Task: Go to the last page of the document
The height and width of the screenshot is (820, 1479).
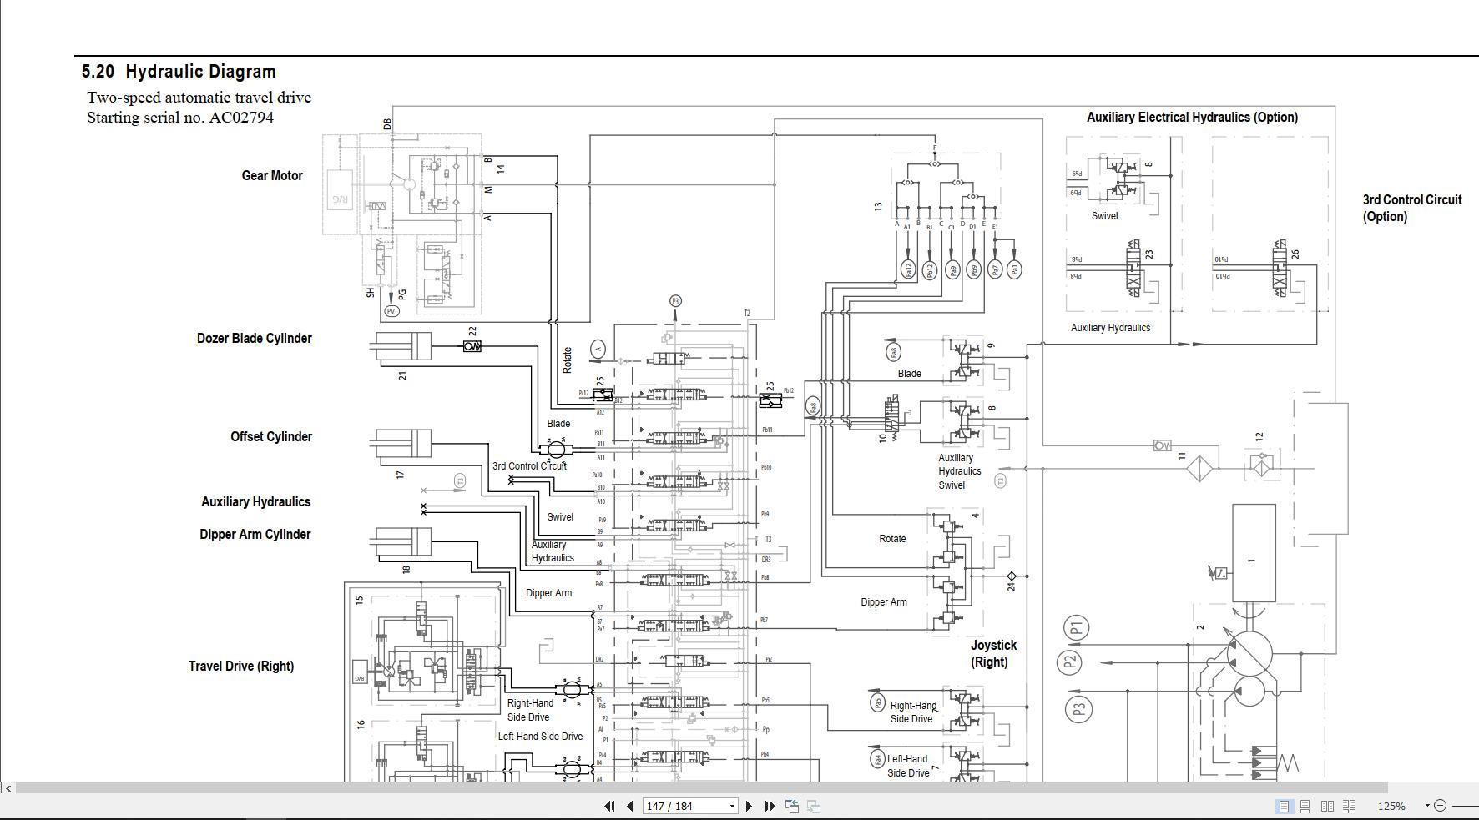Action: pyautogui.click(x=768, y=806)
